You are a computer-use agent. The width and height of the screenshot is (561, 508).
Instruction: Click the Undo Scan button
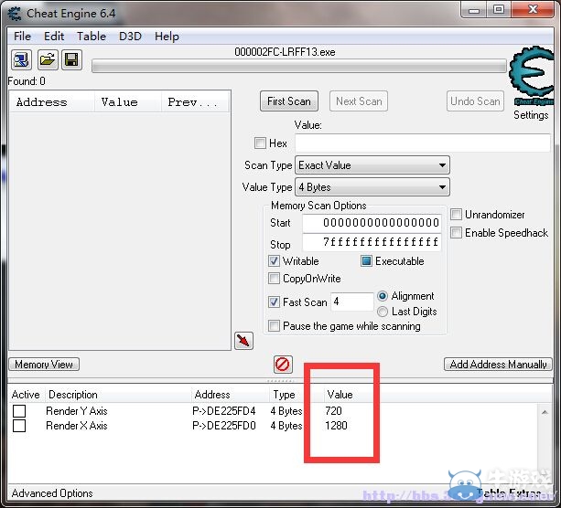(x=475, y=101)
